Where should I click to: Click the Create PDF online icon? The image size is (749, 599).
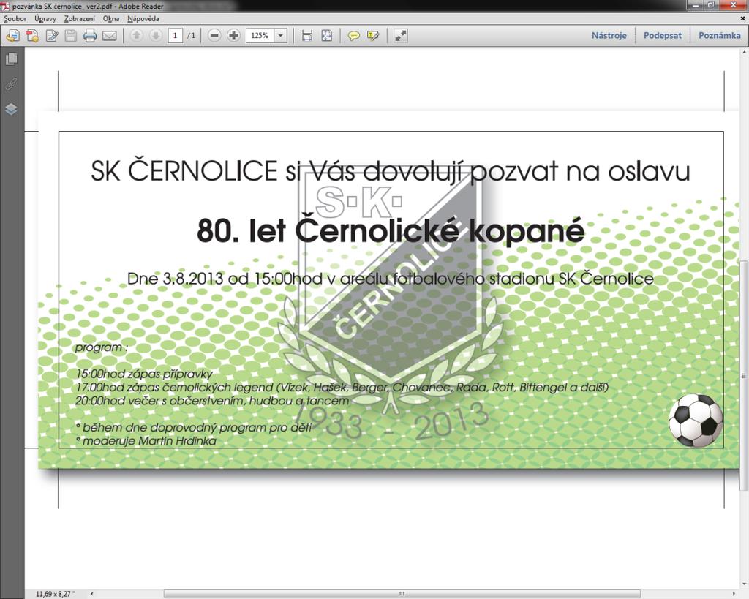coord(32,35)
